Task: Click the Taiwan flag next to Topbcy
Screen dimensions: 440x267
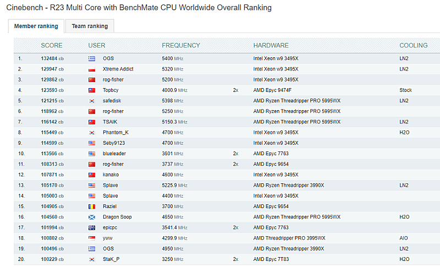Action: click(92, 90)
